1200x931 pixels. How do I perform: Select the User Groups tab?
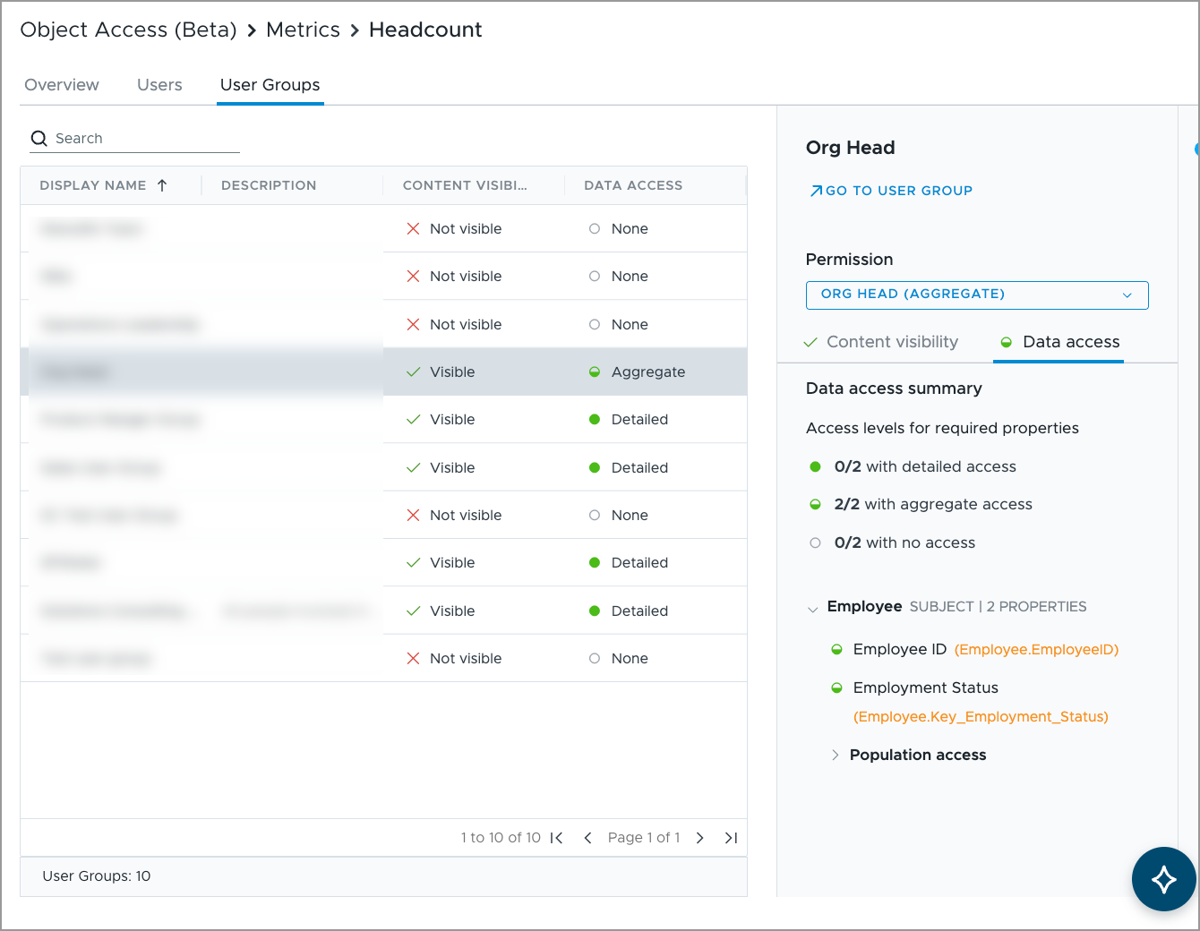270,85
